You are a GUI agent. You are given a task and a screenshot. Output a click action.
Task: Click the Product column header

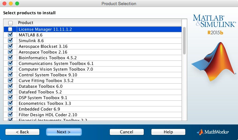pos(99,23)
